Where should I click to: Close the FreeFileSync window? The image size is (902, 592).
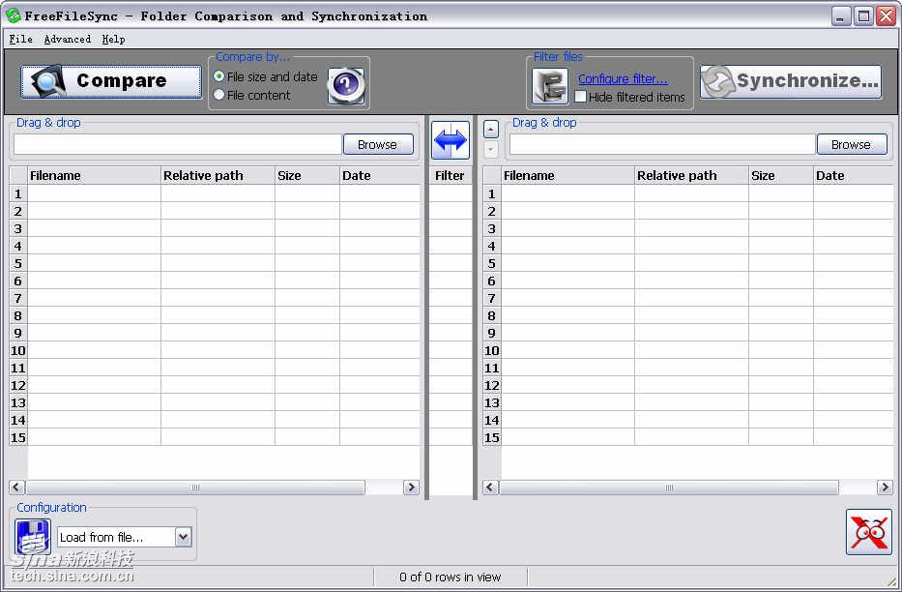coord(886,16)
